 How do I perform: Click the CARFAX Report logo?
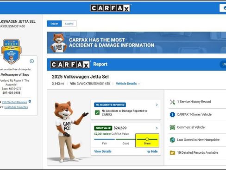[x=70, y=65]
